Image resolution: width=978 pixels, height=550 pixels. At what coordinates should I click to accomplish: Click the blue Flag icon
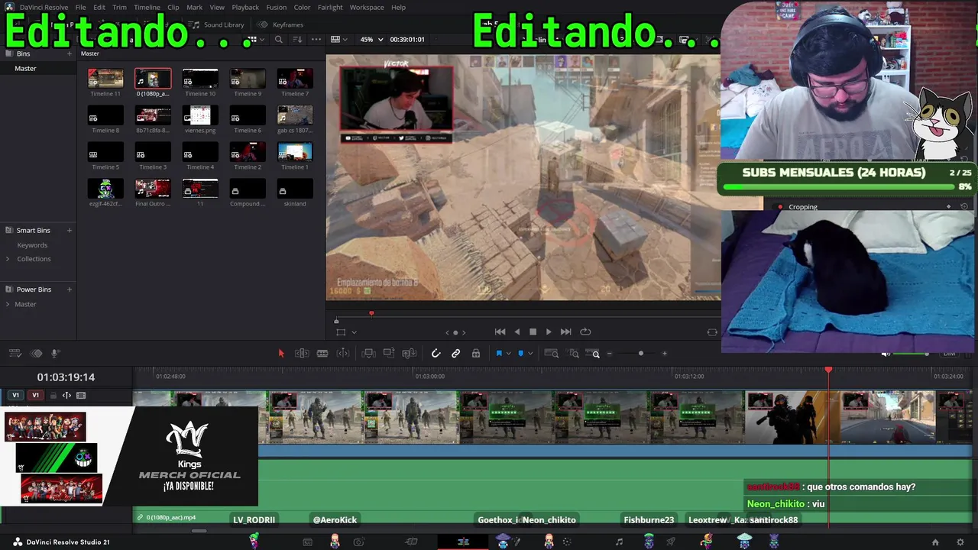[x=499, y=353]
